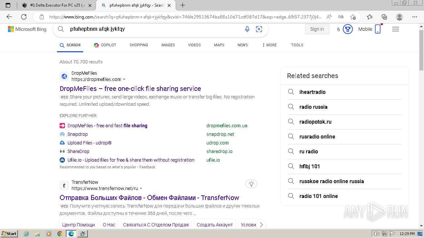
Task: Open translate page icon in address bar
Action: 341,17
